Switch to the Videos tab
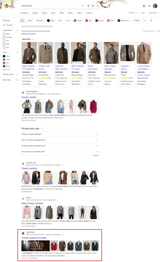160x262 pixels. (x=45, y=13)
